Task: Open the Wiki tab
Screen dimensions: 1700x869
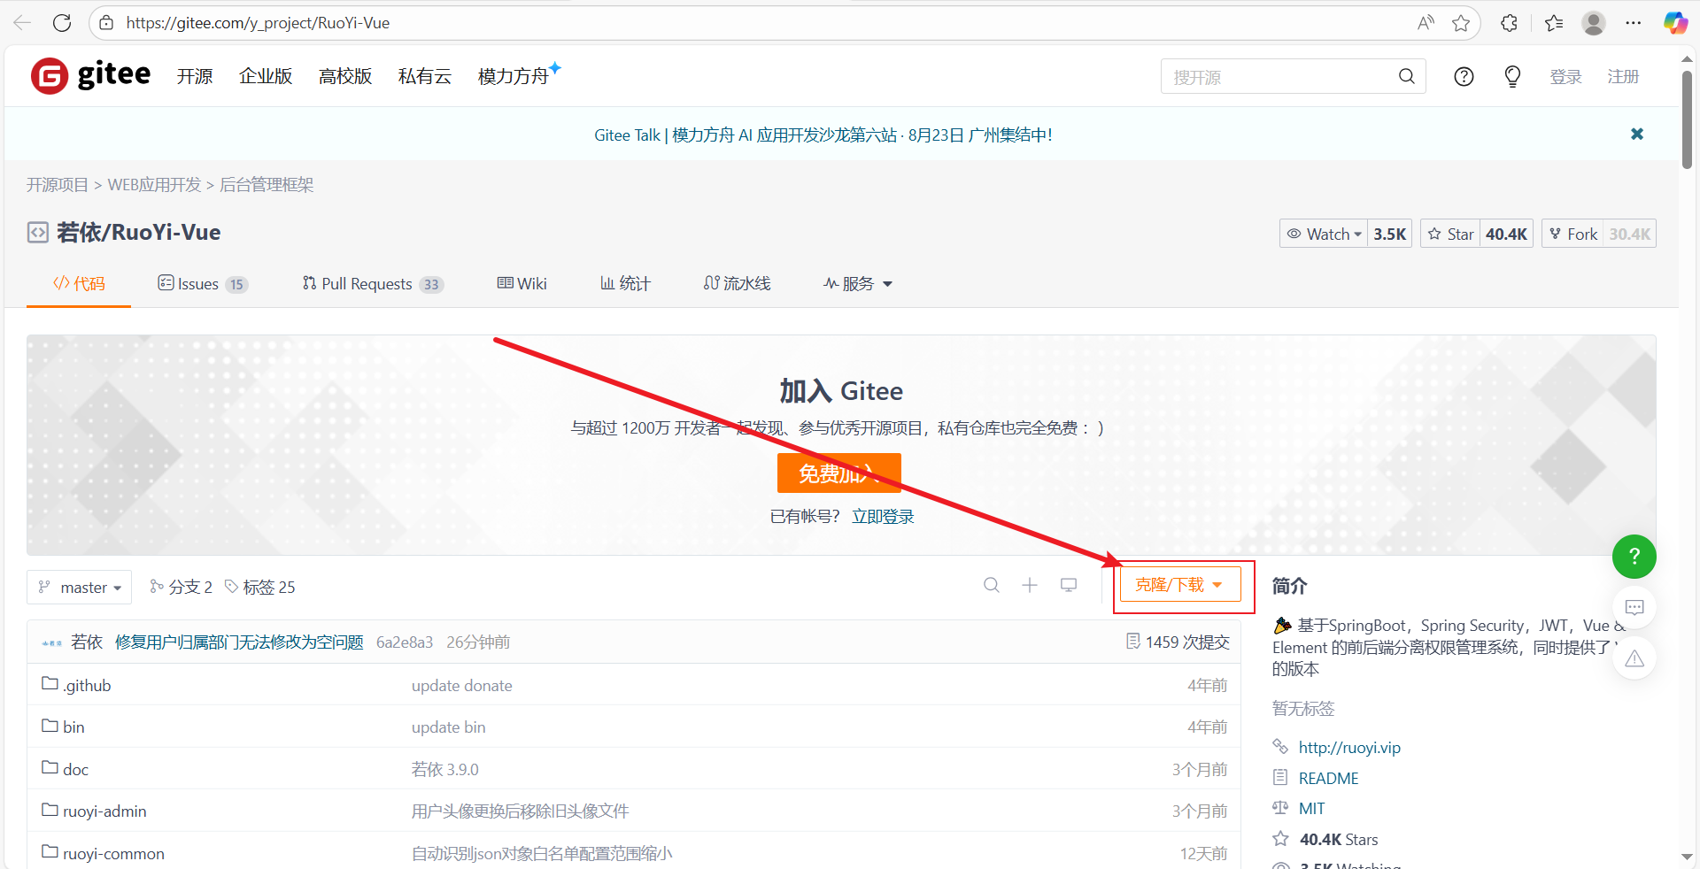Action: point(522,283)
